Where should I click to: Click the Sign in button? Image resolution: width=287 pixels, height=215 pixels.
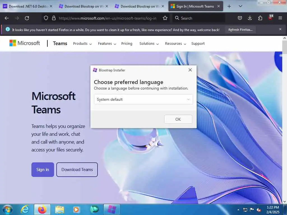43,170
